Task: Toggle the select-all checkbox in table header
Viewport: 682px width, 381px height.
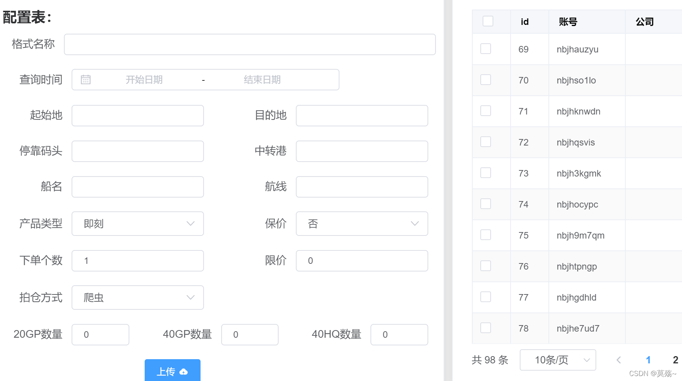Action: pos(488,21)
